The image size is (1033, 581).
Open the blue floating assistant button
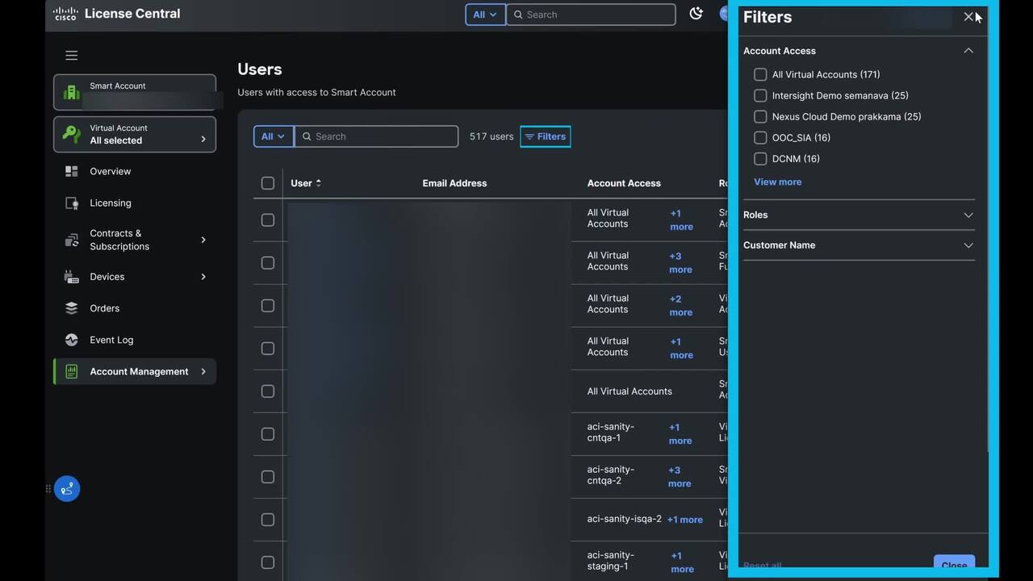pyautogui.click(x=67, y=488)
